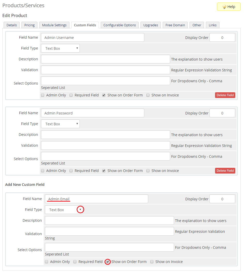
Task: Delete the Admin Password field
Action: tap(225, 170)
